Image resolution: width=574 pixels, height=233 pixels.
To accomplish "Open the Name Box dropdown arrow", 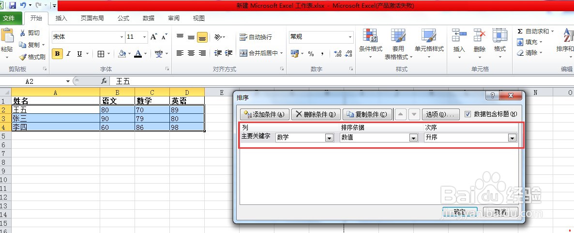I will pos(68,81).
